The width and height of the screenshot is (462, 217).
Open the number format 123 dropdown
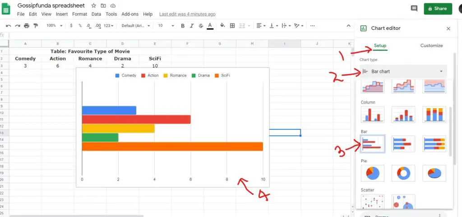point(109,26)
